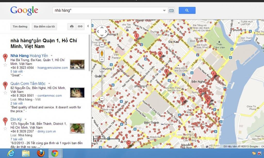The height and width of the screenshot is (158, 264).
Task: Select the Pegman street view icon
Action: (102, 53)
